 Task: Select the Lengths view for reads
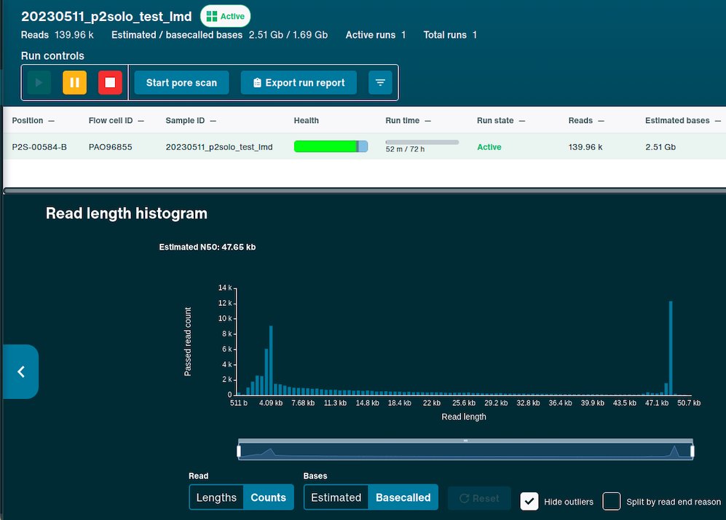coord(216,498)
